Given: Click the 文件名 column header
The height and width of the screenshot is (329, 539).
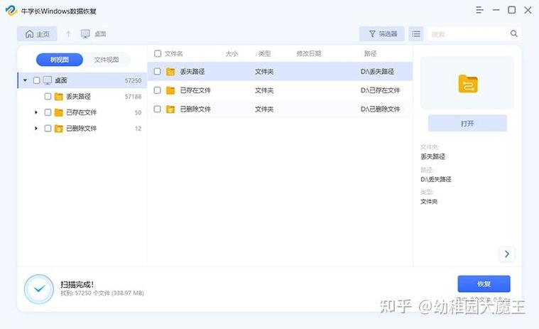Looking at the screenshot, I should (x=173, y=53).
